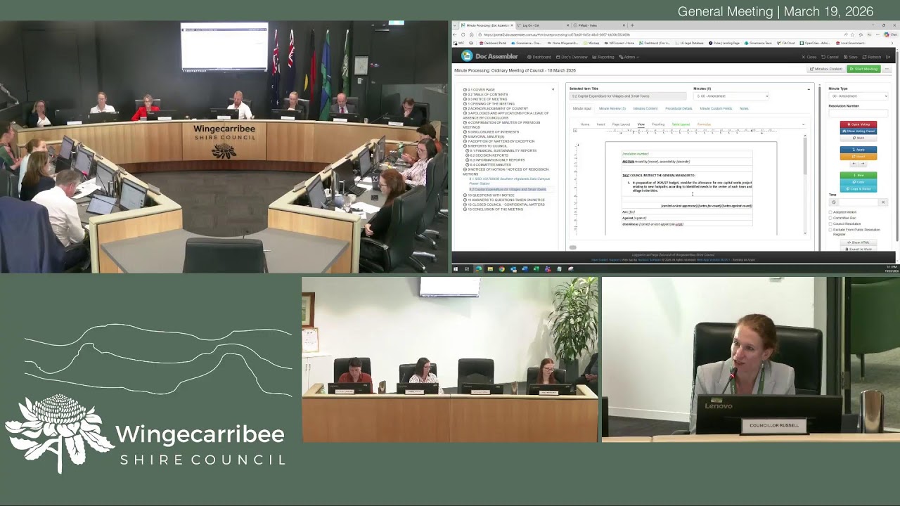Select 9.1 SSD Southern Highlands Data Campus item

point(510,181)
